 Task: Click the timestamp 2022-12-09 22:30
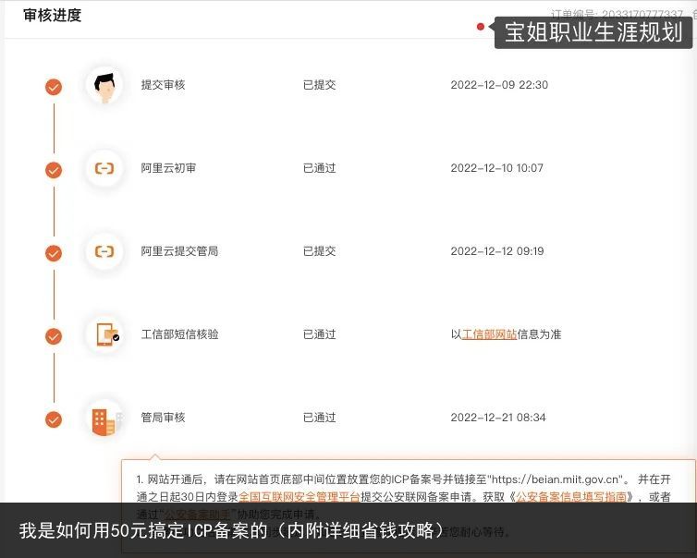pyautogui.click(x=499, y=85)
